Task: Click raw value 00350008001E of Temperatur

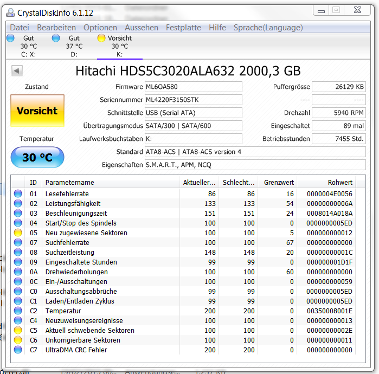Action: point(330,311)
